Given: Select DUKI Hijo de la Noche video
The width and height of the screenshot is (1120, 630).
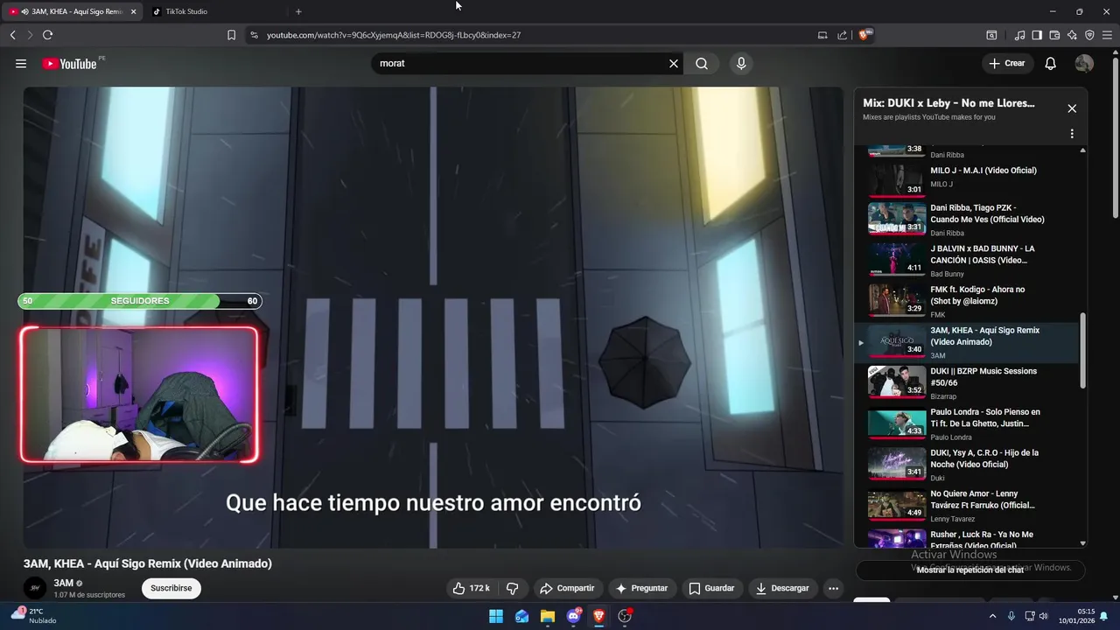Looking at the screenshot, I should point(966,465).
